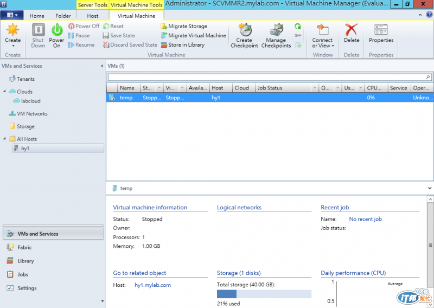Viewport: 434px width, 308px height.
Task: Collapse the temp details pane chevron
Action: (430, 188)
